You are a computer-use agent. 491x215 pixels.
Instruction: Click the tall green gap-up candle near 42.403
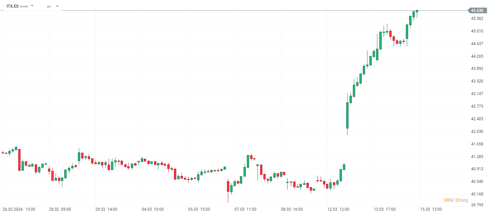pyautogui.click(x=347, y=115)
